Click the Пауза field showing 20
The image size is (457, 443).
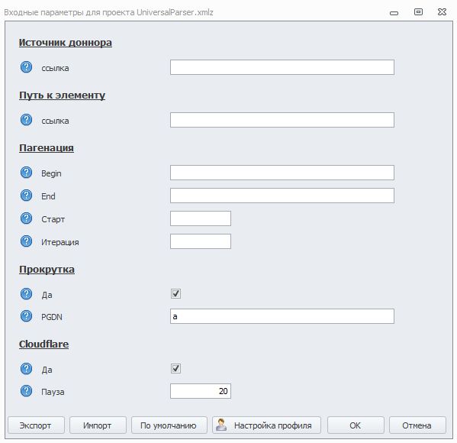201,391
